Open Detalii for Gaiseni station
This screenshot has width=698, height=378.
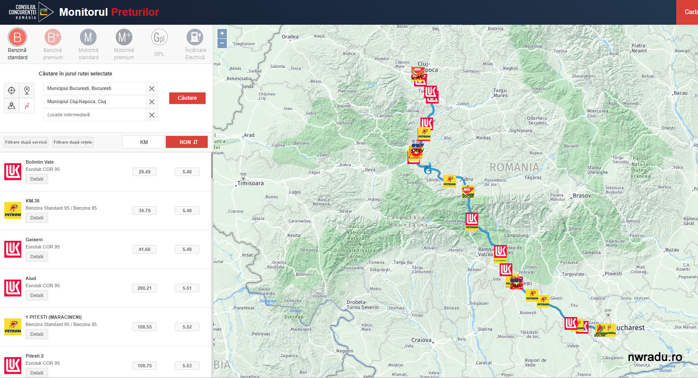[37, 257]
